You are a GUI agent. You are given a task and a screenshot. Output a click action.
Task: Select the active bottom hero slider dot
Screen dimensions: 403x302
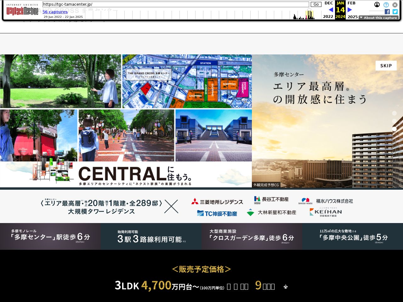pos(394,129)
